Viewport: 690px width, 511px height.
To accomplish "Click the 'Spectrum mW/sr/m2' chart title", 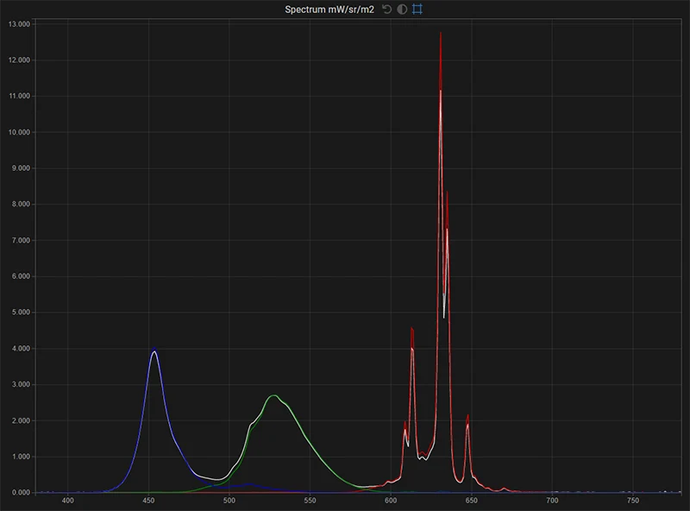I will coord(329,9).
